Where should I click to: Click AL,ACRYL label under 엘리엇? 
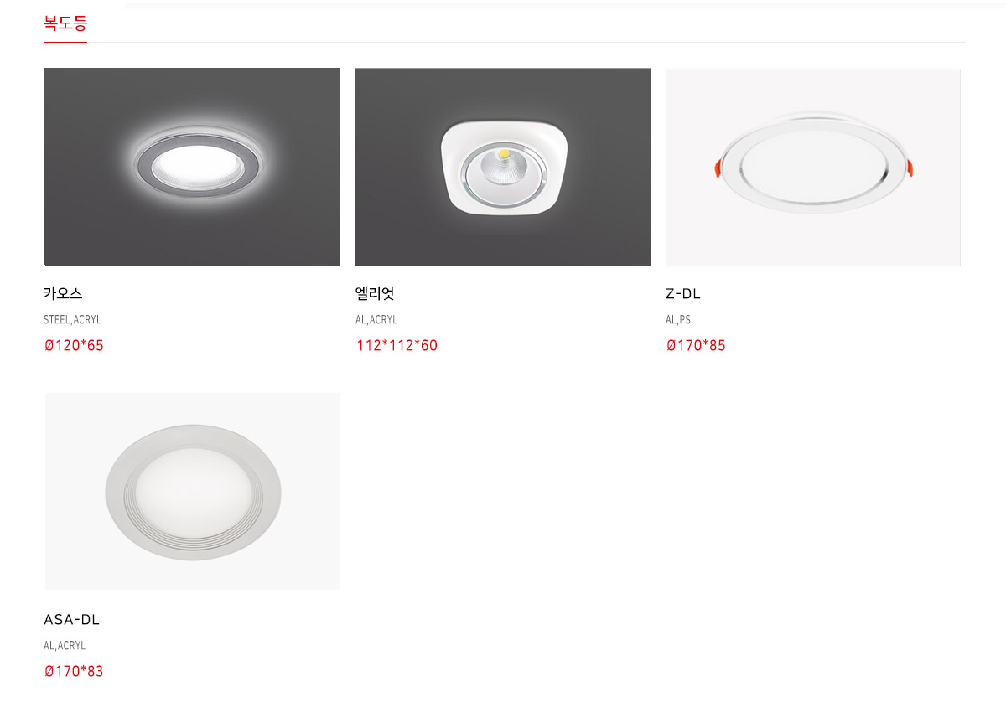pos(376,320)
